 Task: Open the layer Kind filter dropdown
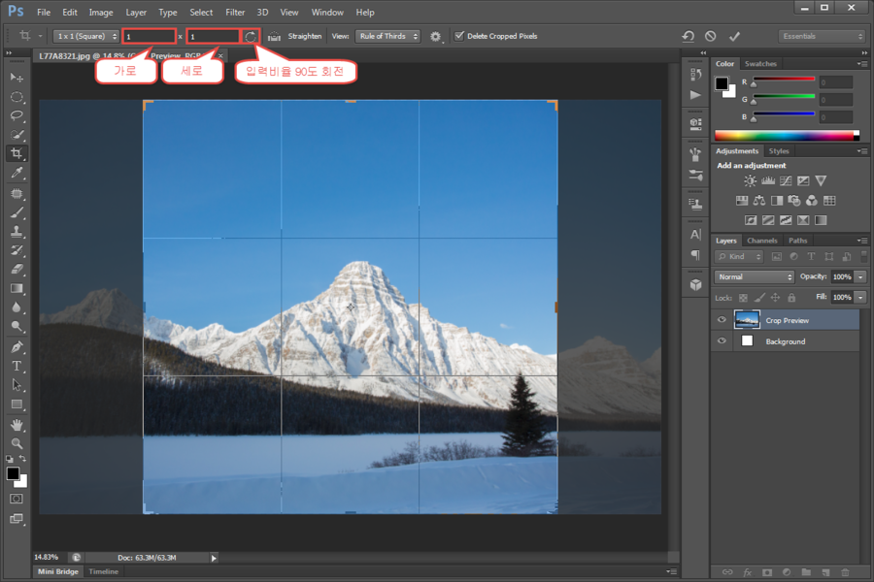click(739, 257)
